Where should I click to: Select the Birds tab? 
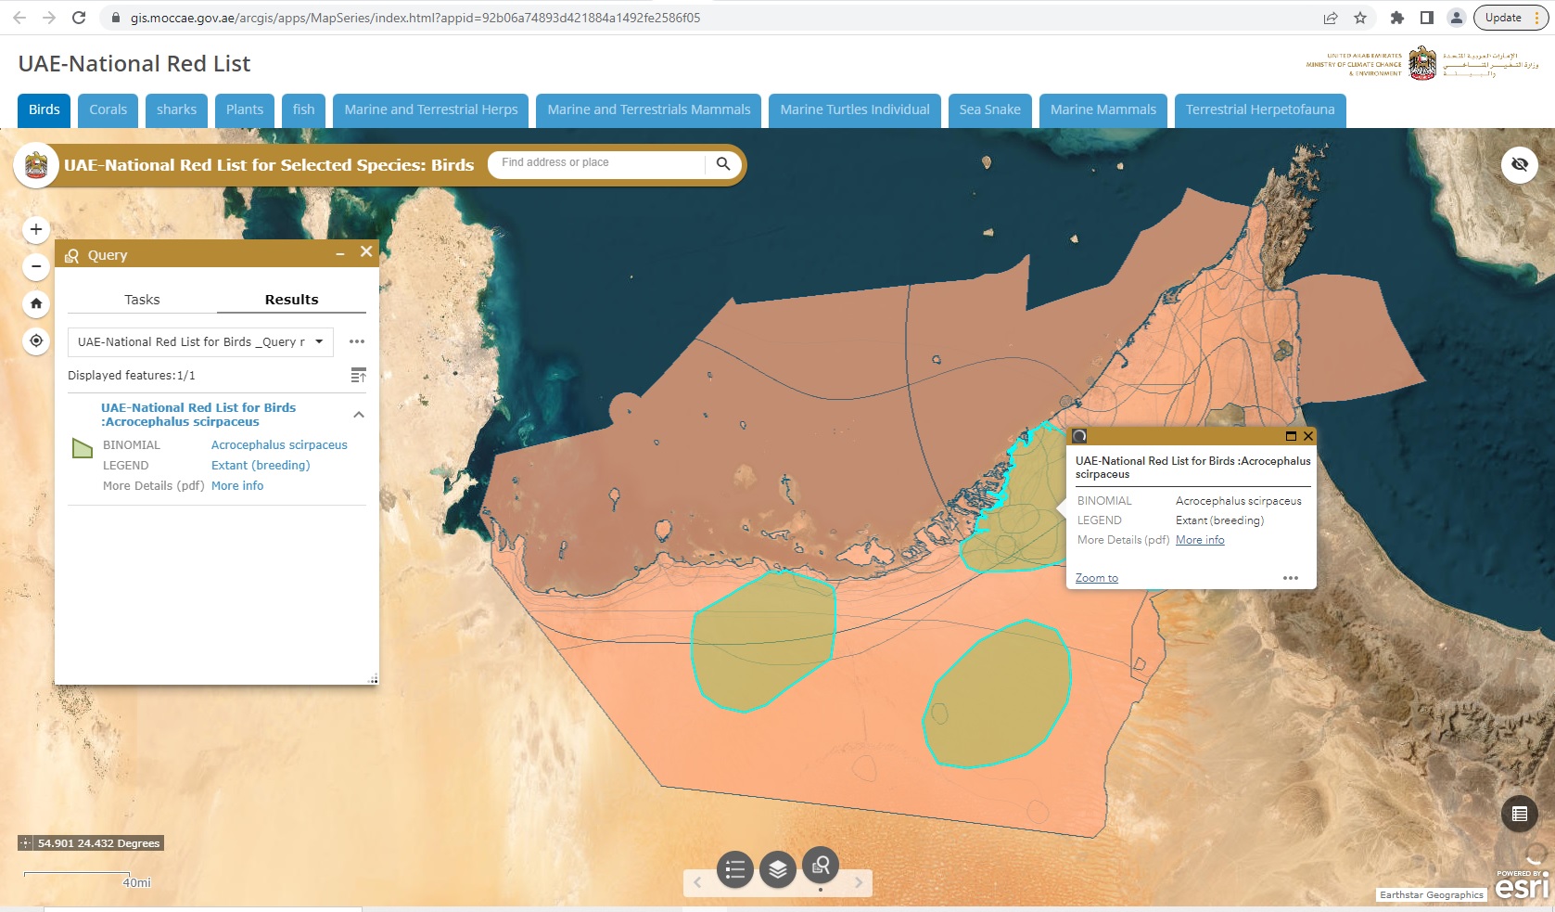point(44,109)
